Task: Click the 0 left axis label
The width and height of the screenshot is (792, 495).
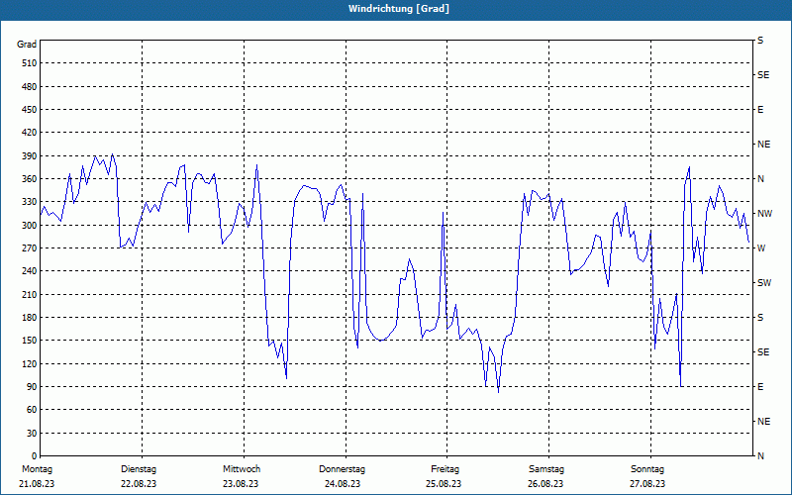Action: tap(34, 455)
